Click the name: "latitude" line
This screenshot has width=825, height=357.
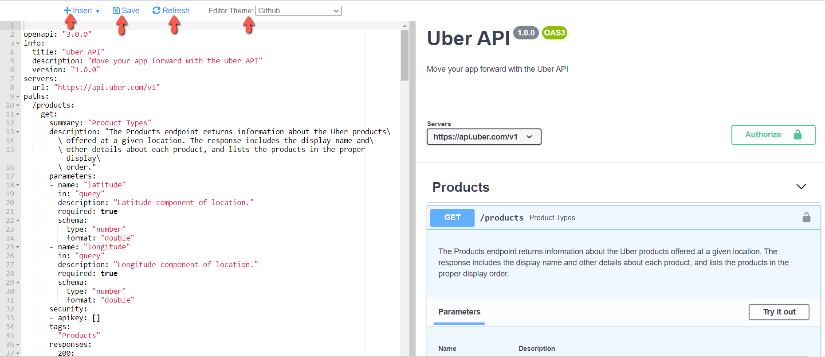[87, 185]
